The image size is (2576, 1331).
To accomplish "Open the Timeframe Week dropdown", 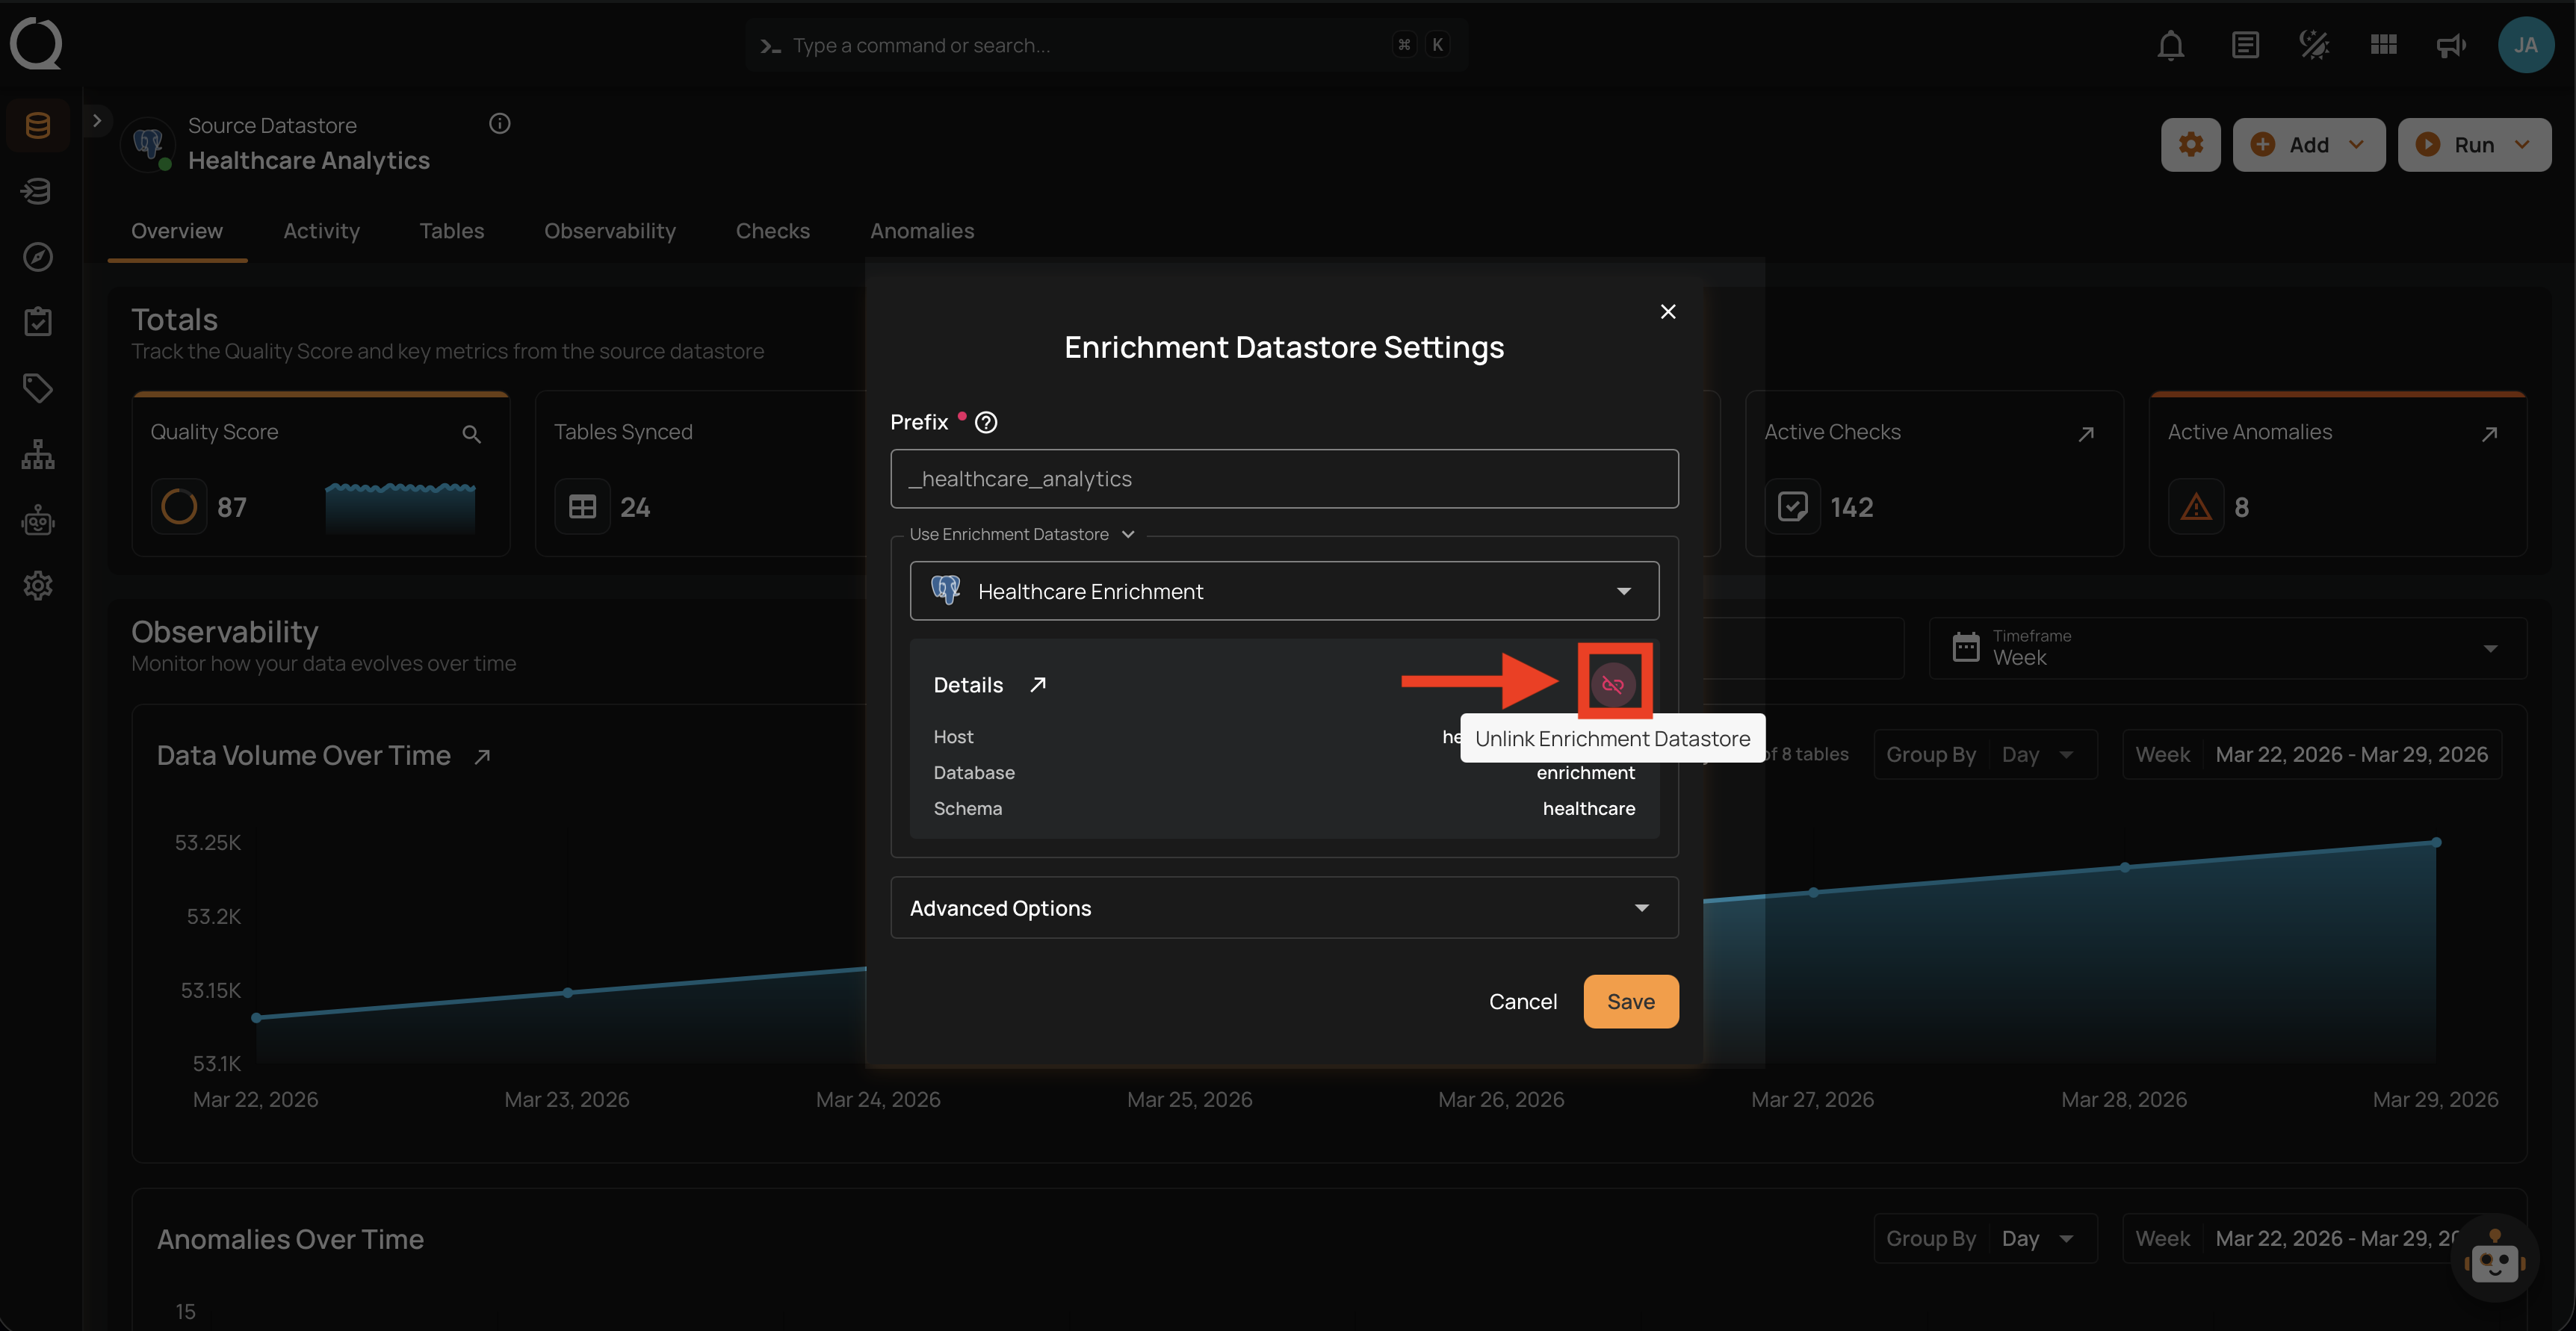I will (x=2226, y=648).
